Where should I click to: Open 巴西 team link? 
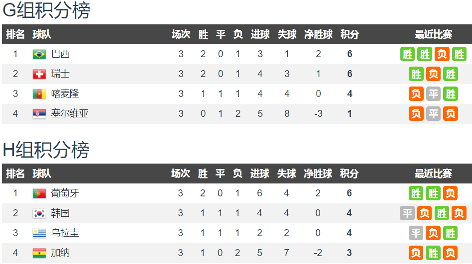click(61, 54)
